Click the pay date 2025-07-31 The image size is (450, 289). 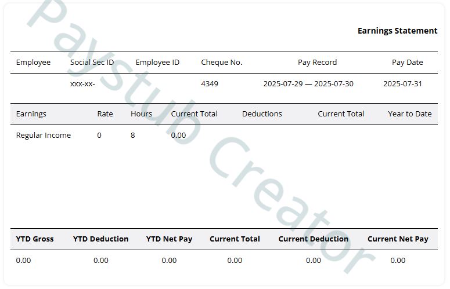pos(402,84)
